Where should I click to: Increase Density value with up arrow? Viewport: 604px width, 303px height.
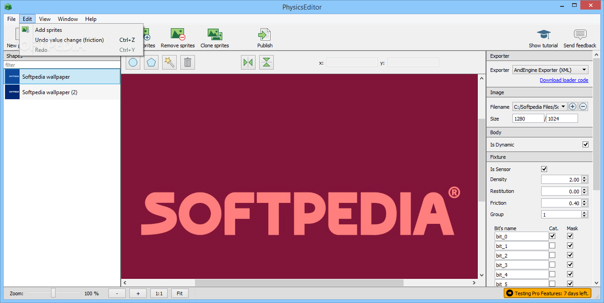point(585,177)
